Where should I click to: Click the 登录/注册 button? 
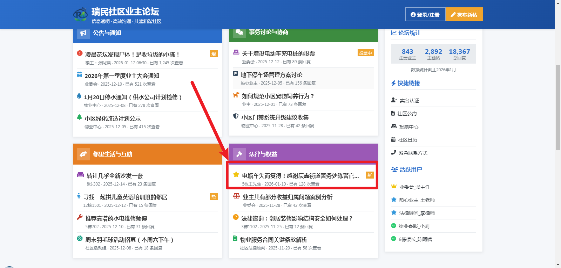425,14
